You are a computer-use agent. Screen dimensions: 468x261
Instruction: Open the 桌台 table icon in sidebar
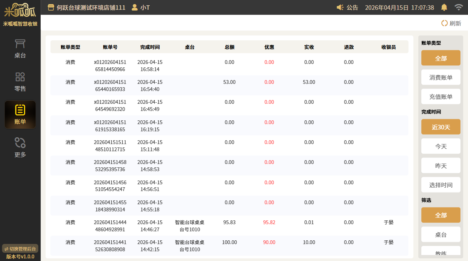[20, 44]
